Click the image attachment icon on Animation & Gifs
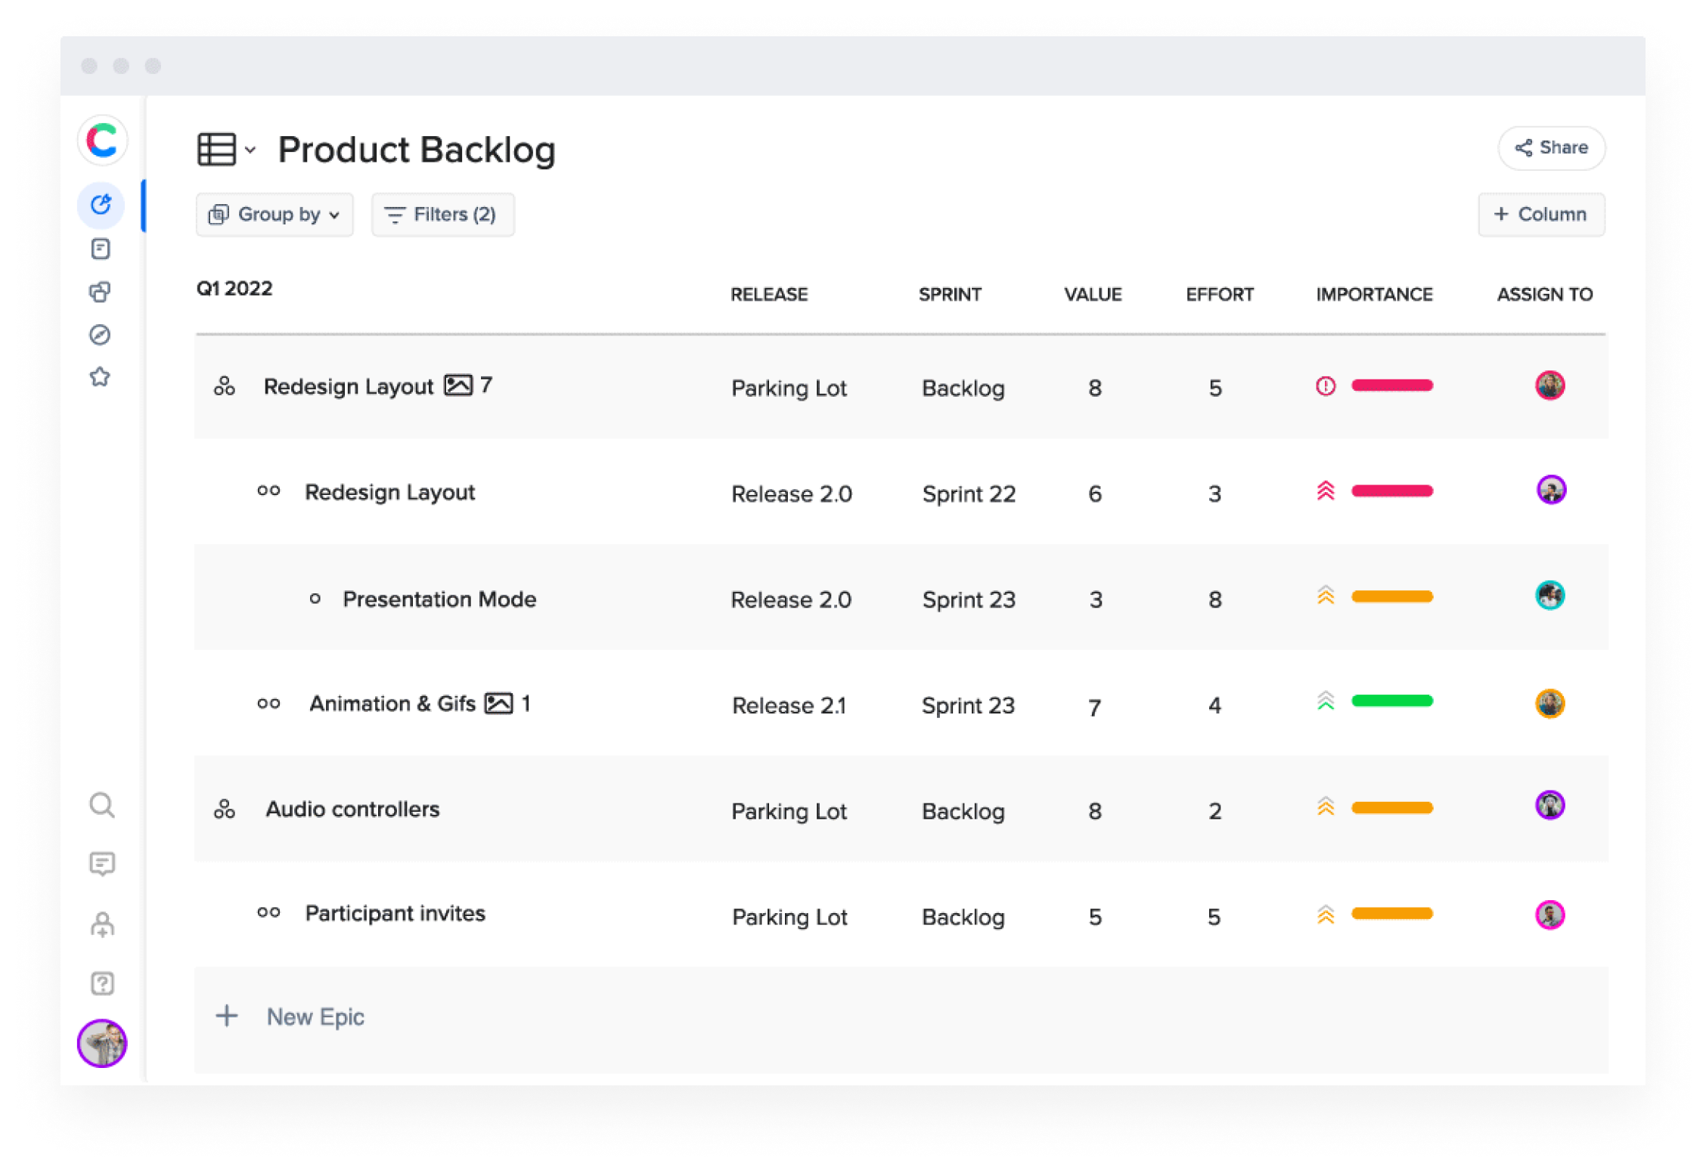The height and width of the screenshot is (1170, 1706). (x=498, y=704)
